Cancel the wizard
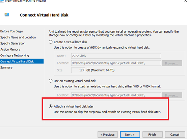Screen dimensions: 187x139 pyautogui.click(x=175, y=135)
